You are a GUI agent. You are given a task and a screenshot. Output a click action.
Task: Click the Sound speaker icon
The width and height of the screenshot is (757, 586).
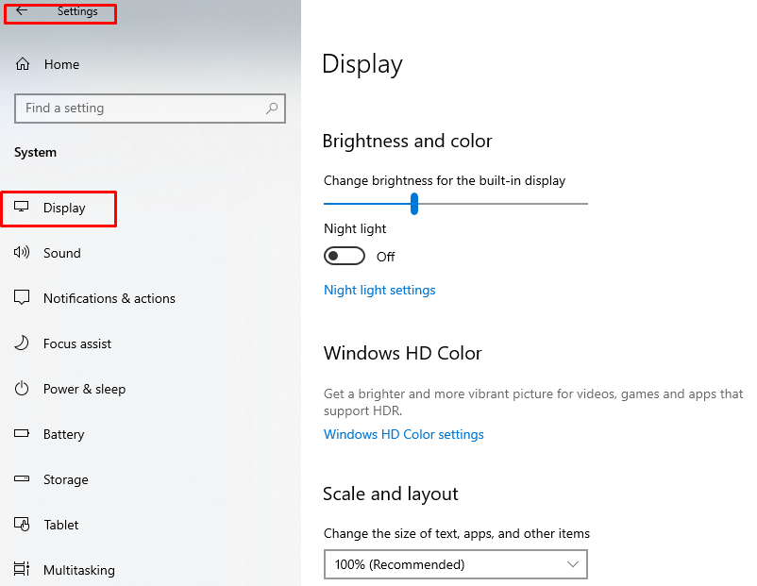click(22, 253)
